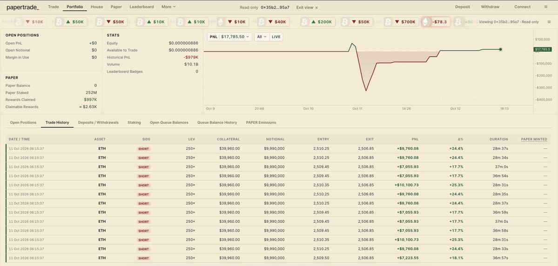Click the Bitcoin icon on the $700K chip

388,22
